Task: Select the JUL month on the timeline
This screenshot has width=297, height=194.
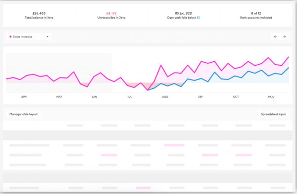Action: pyautogui.click(x=130, y=97)
